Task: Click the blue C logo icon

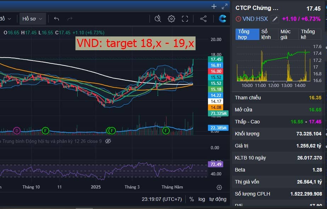Action: click(222, 18)
